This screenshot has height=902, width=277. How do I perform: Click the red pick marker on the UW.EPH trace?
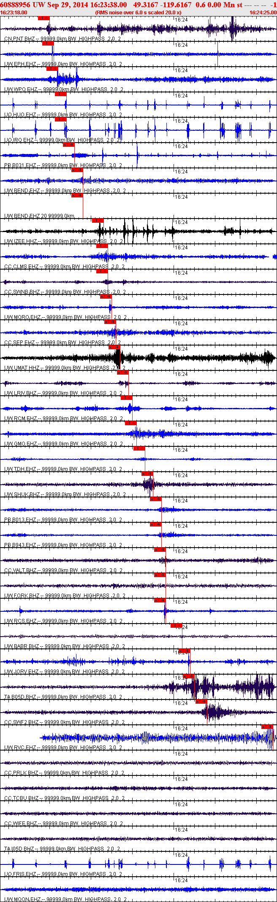[x=48, y=43]
